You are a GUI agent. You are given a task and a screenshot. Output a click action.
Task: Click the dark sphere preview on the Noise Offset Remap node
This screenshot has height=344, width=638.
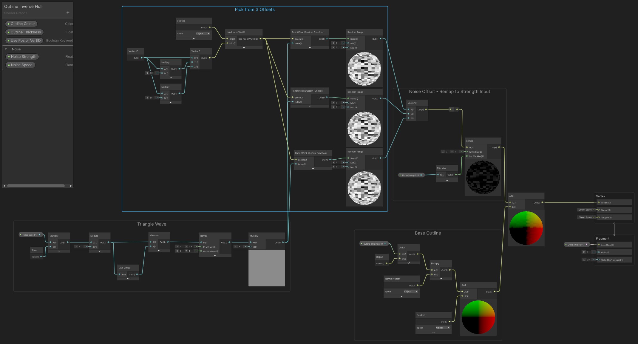pyautogui.click(x=483, y=177)
